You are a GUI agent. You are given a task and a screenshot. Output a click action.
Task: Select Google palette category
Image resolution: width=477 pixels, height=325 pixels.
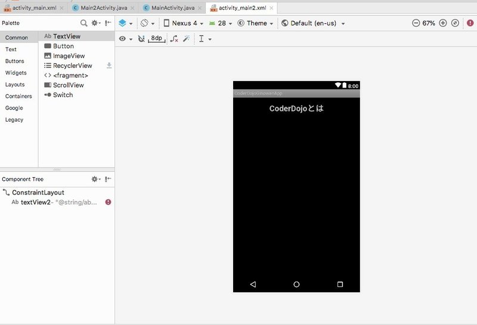[19, 108]
